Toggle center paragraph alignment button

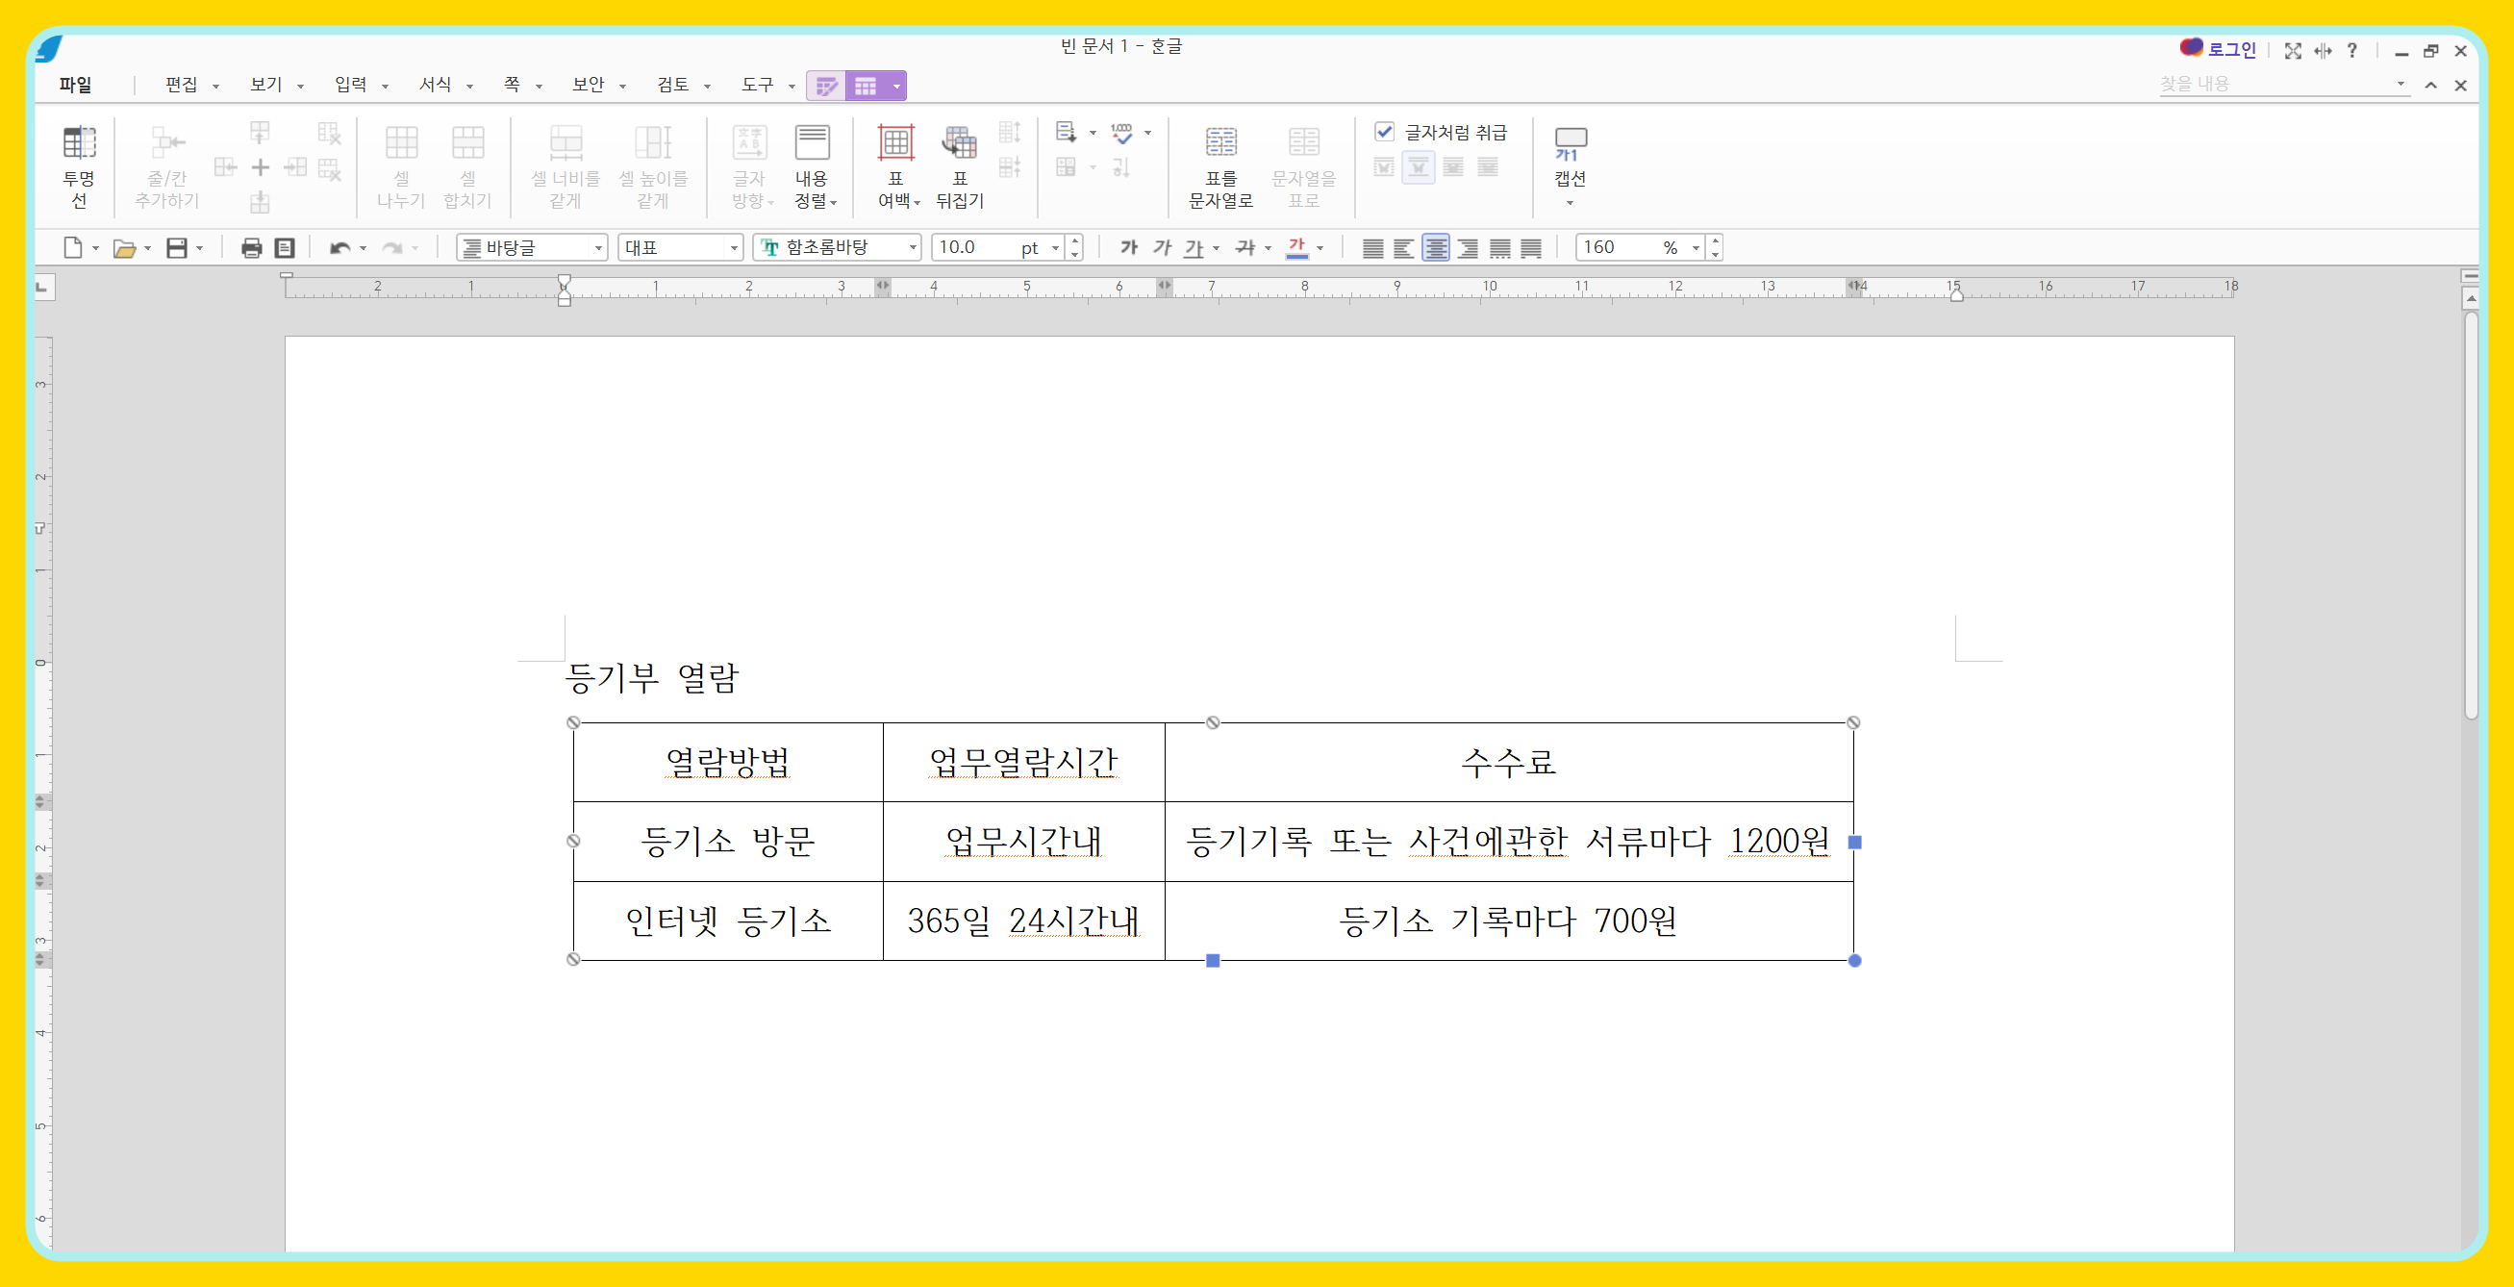pos(1435,248)
